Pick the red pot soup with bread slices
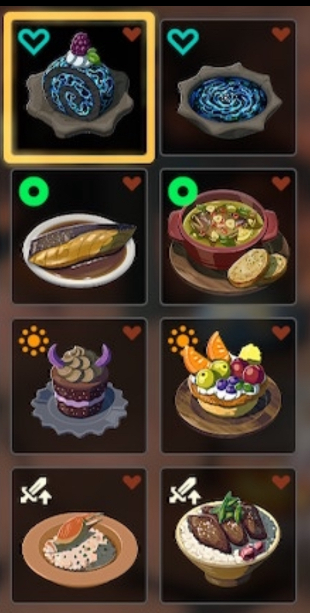The image size is (310, 613). click(x=228, y=236)
